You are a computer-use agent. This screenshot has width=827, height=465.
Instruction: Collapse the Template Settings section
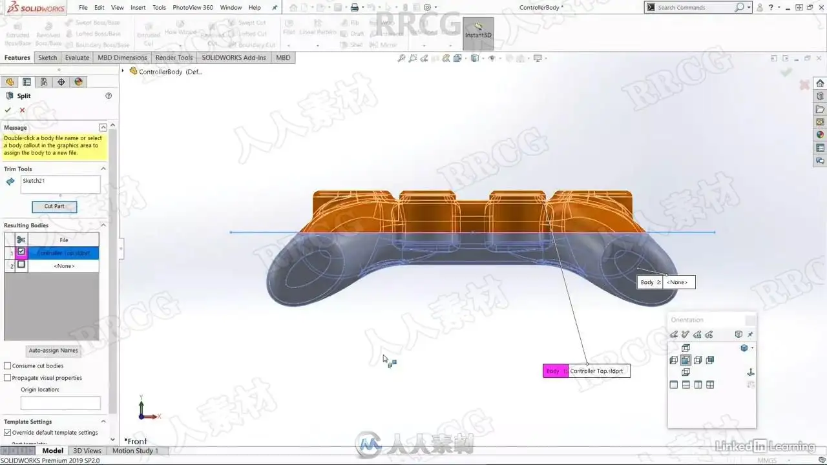pos(103,422)
